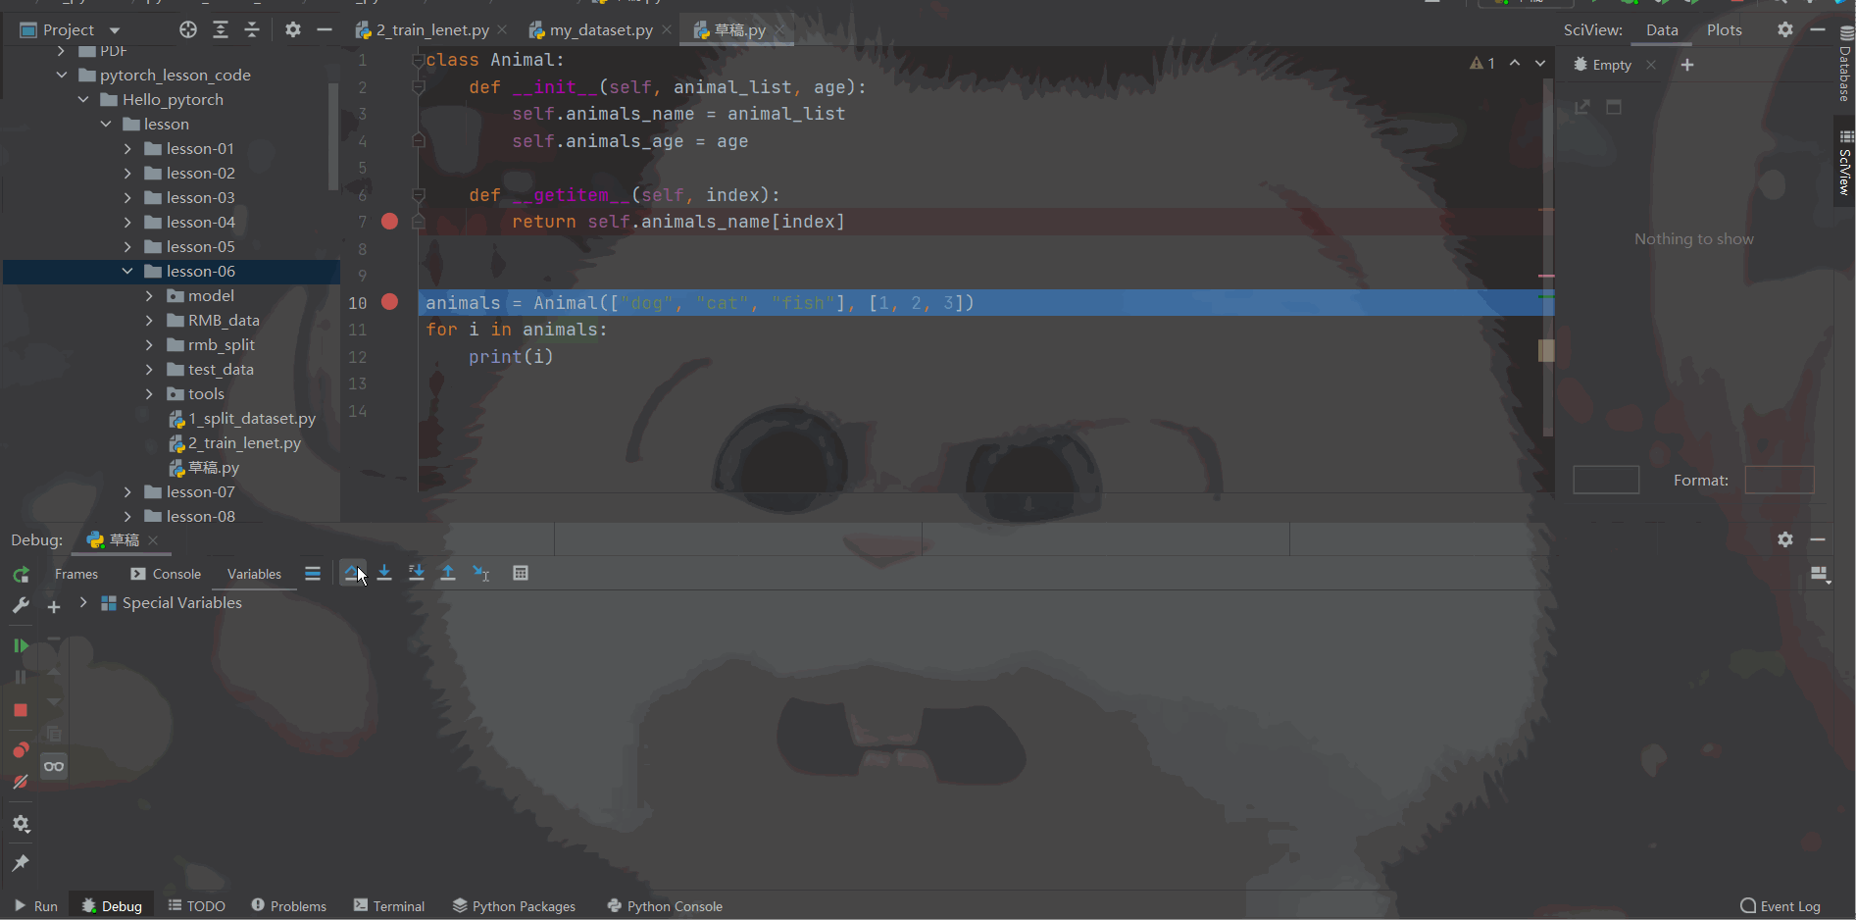Expand all in Project panel

(x=221, y=29)
